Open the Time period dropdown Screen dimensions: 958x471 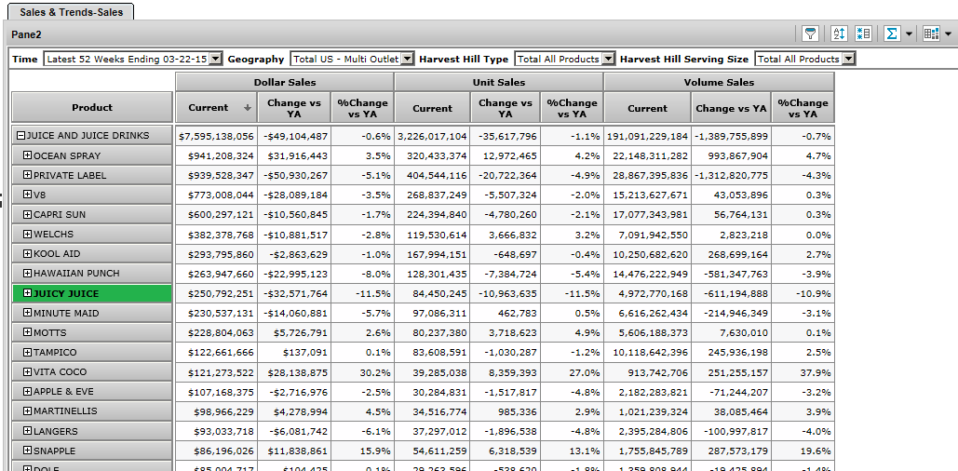pyautogui.click(x=216, y=59)
